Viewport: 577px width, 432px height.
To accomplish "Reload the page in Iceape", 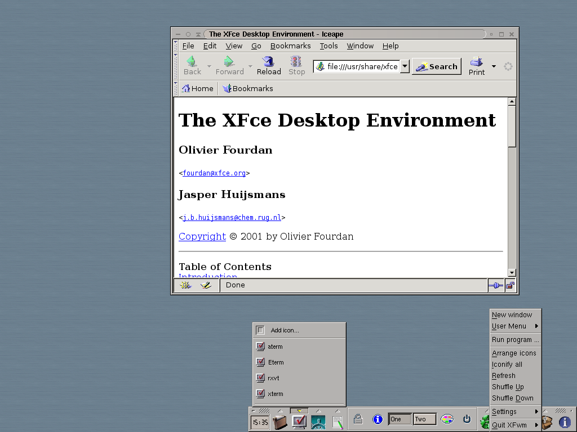I will 269,66.
